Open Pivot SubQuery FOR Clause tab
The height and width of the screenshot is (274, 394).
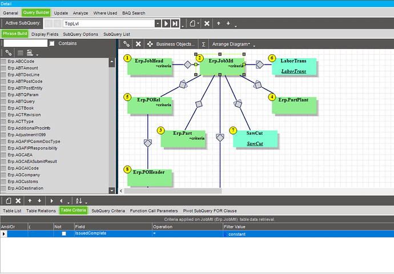click(210, 211)
